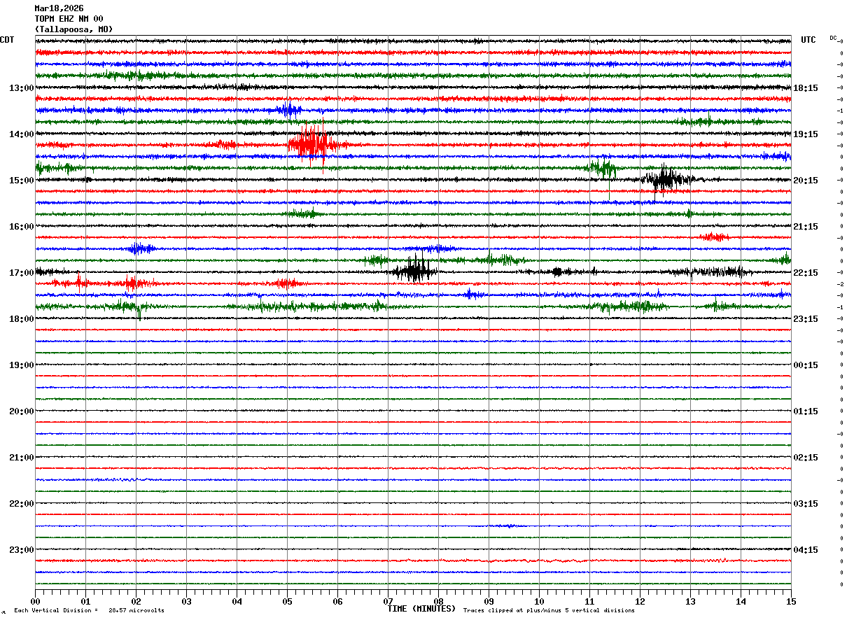Click the 20:15 UTC time label
Screen dimensions: 847x620
tap(806, 181)
